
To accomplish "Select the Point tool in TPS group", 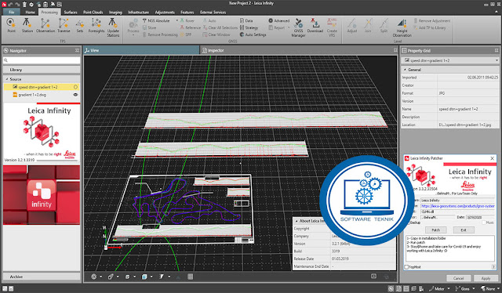I will pos(11,26).
